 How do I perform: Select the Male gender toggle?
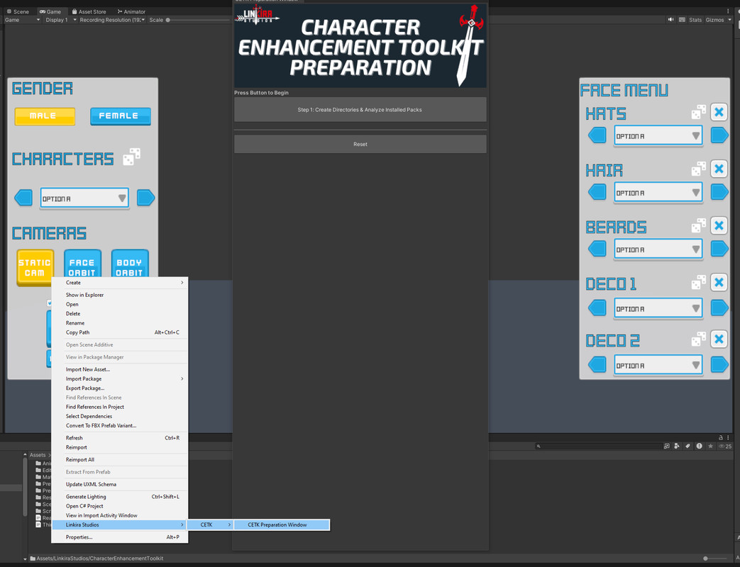point(45,116)
